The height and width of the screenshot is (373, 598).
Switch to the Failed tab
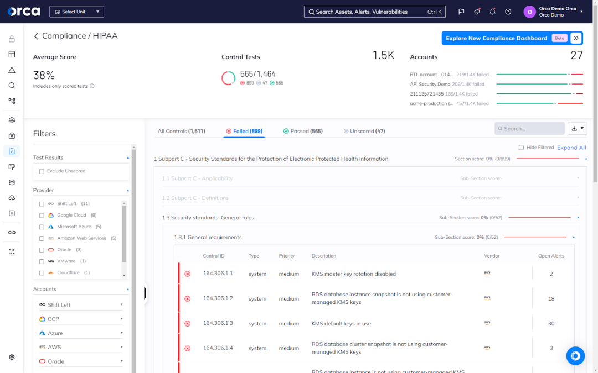(244, 131)
